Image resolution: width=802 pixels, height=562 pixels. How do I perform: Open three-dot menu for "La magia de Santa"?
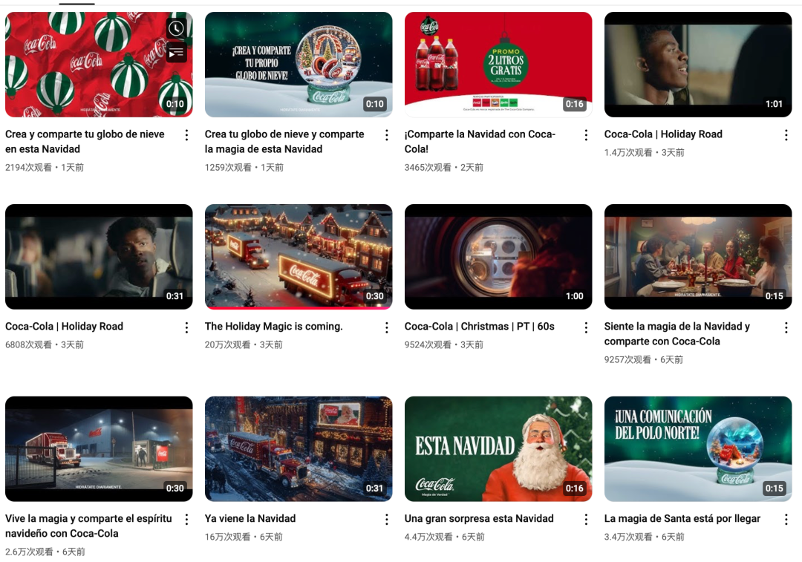[x=786, y=520]
